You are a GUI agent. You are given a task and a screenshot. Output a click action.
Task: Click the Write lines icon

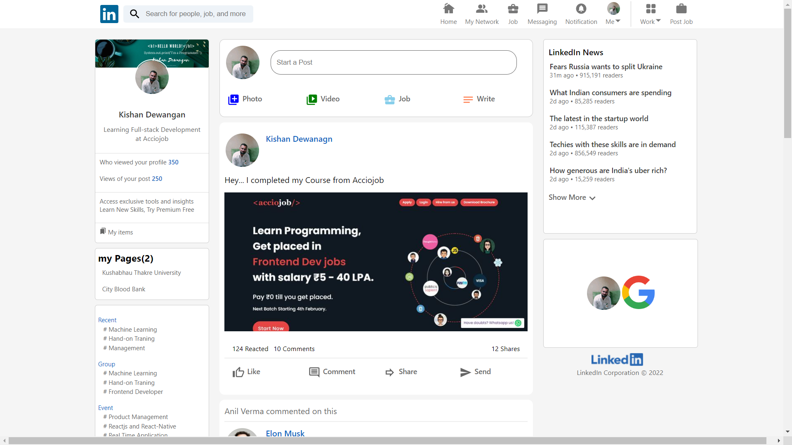[x=468, y=99]
